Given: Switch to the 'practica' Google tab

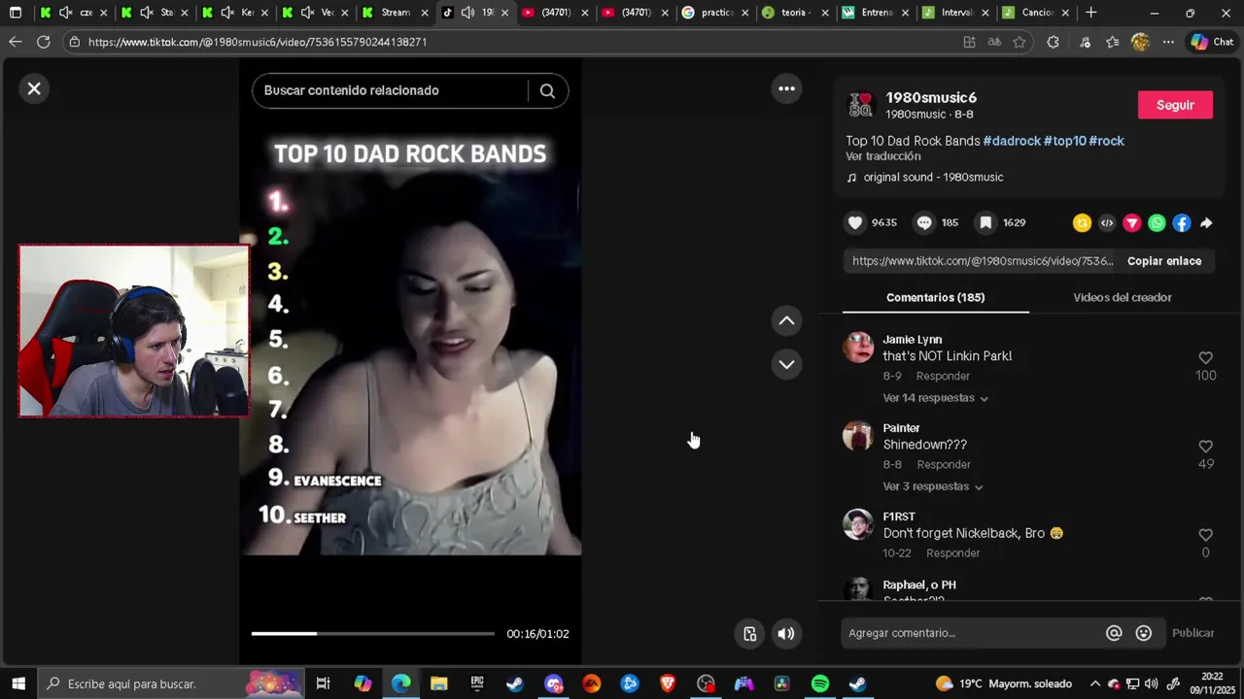Looking at the screenshot, I should pos(716,13).
